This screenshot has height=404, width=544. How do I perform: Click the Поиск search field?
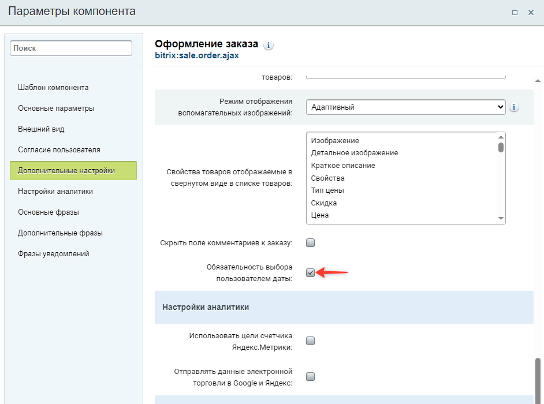pyautogui.click(x=71, y=48)
